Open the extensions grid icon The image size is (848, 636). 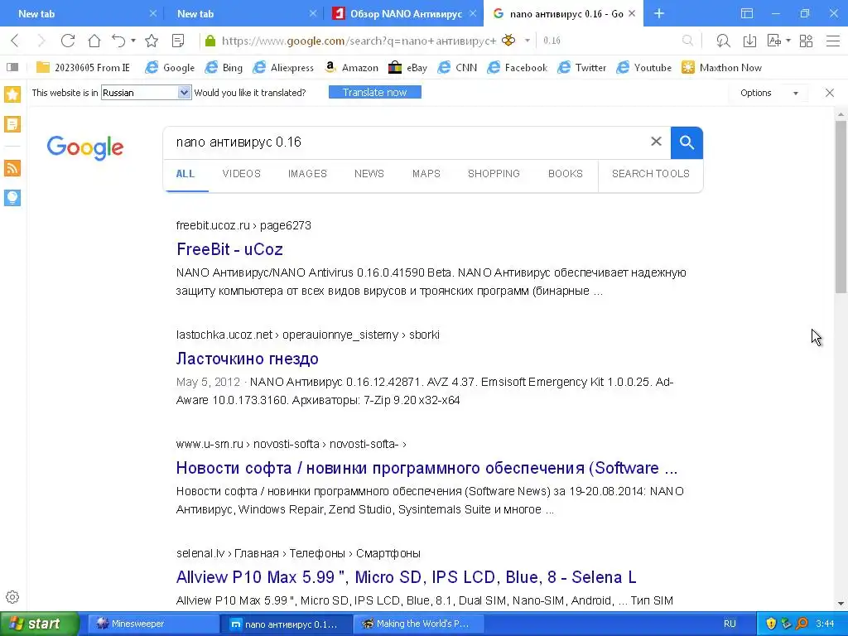pos(806,41)
